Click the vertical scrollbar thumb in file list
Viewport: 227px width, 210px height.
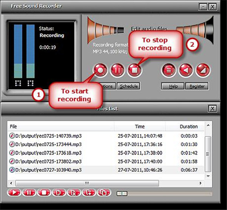tap(208, 154)
